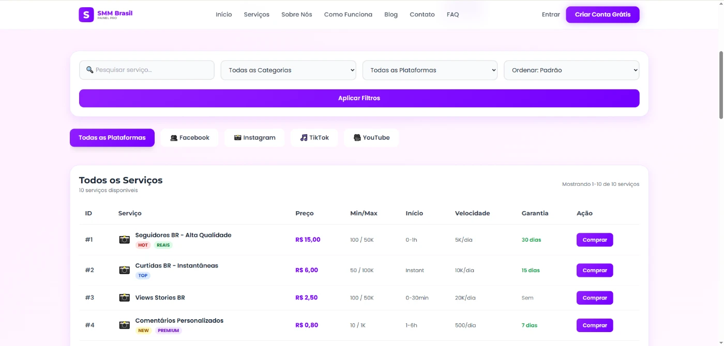Screen dimensions: 724x346
Task: Click the Entrar login link
Action: (551, 14)
